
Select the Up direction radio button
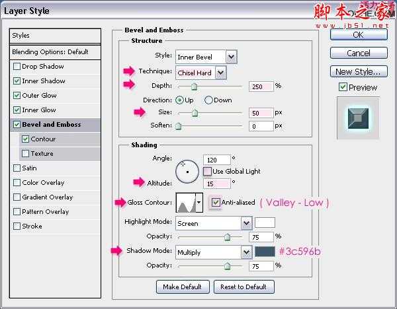tap(179, 100)
